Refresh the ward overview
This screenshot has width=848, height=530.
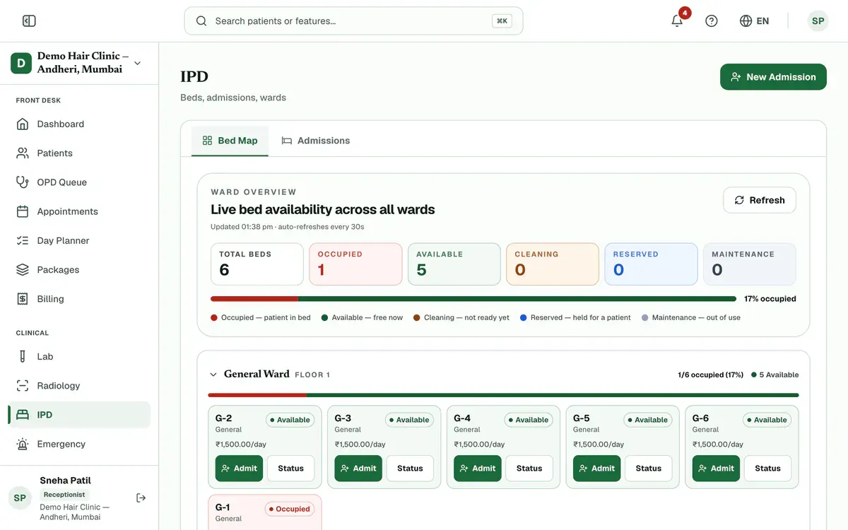click(760, 200)
